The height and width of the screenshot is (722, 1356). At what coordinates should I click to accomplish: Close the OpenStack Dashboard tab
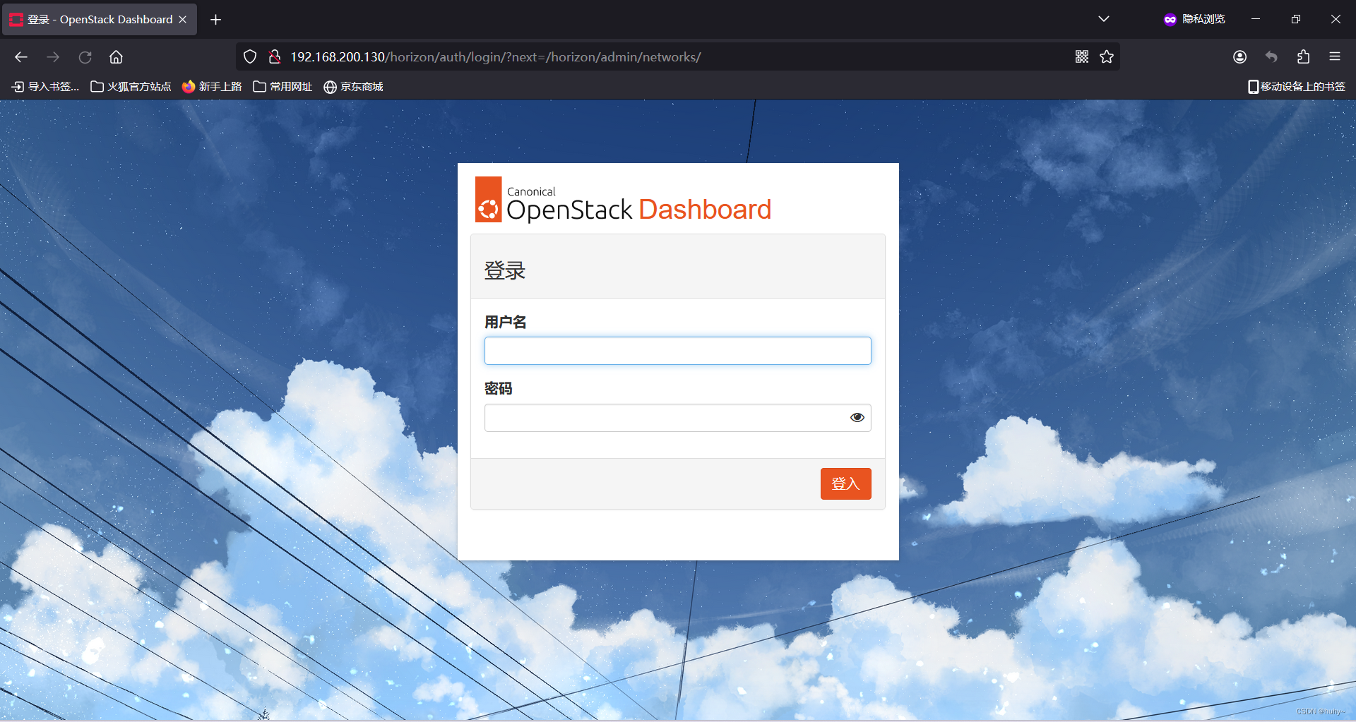tap(183, 19)
